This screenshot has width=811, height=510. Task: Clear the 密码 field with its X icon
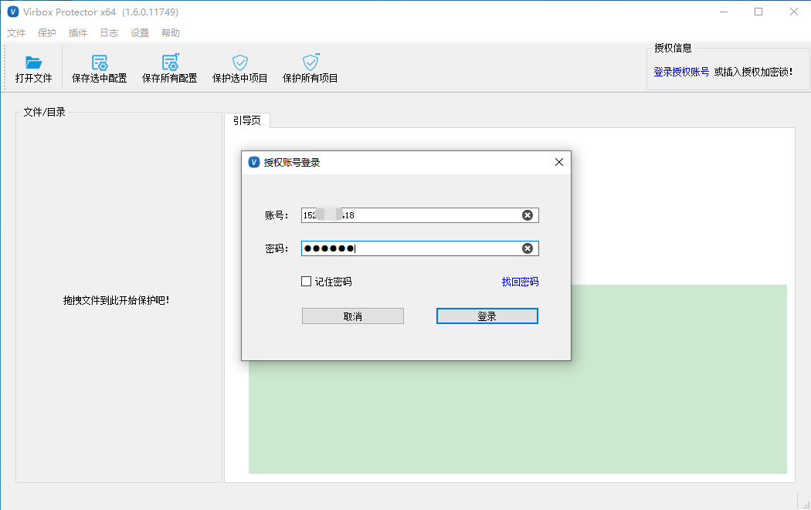(527, 248)
